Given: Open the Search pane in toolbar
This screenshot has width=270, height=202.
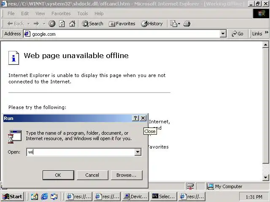Looking at the screenshot, I should pyautogui.click(x=92, y=24).
